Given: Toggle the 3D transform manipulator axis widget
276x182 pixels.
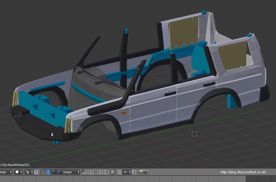Looking at the screenshot, I should (x=43, y=172).
